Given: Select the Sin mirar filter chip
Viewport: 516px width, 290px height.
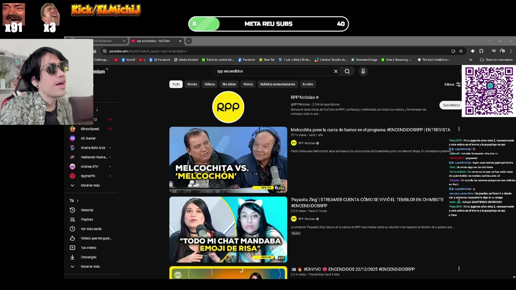Looking at the screenshot, I should coord(229,84).
